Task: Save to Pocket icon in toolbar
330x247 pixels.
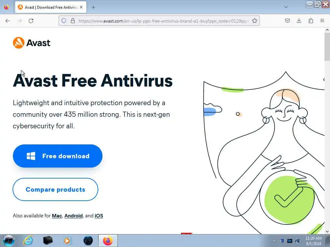Action: tap(287, 21)
